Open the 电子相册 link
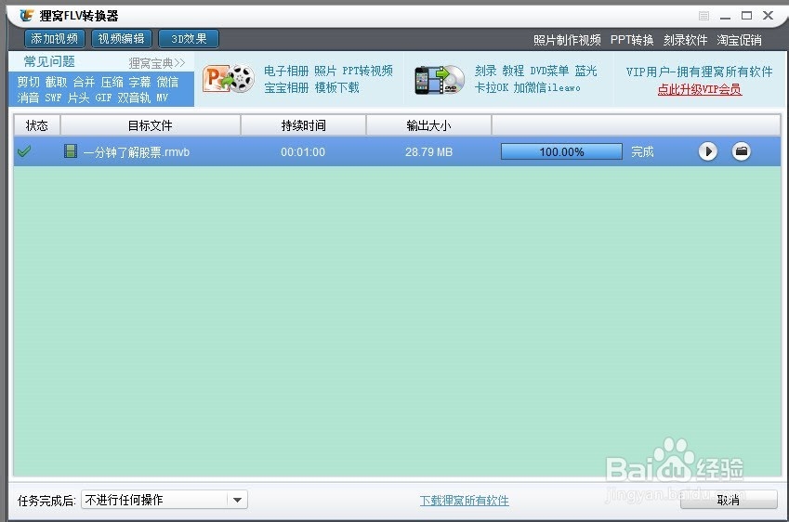 tap(286, 71)
